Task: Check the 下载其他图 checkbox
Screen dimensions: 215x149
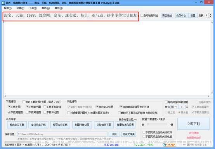Action: click(27, 112)
